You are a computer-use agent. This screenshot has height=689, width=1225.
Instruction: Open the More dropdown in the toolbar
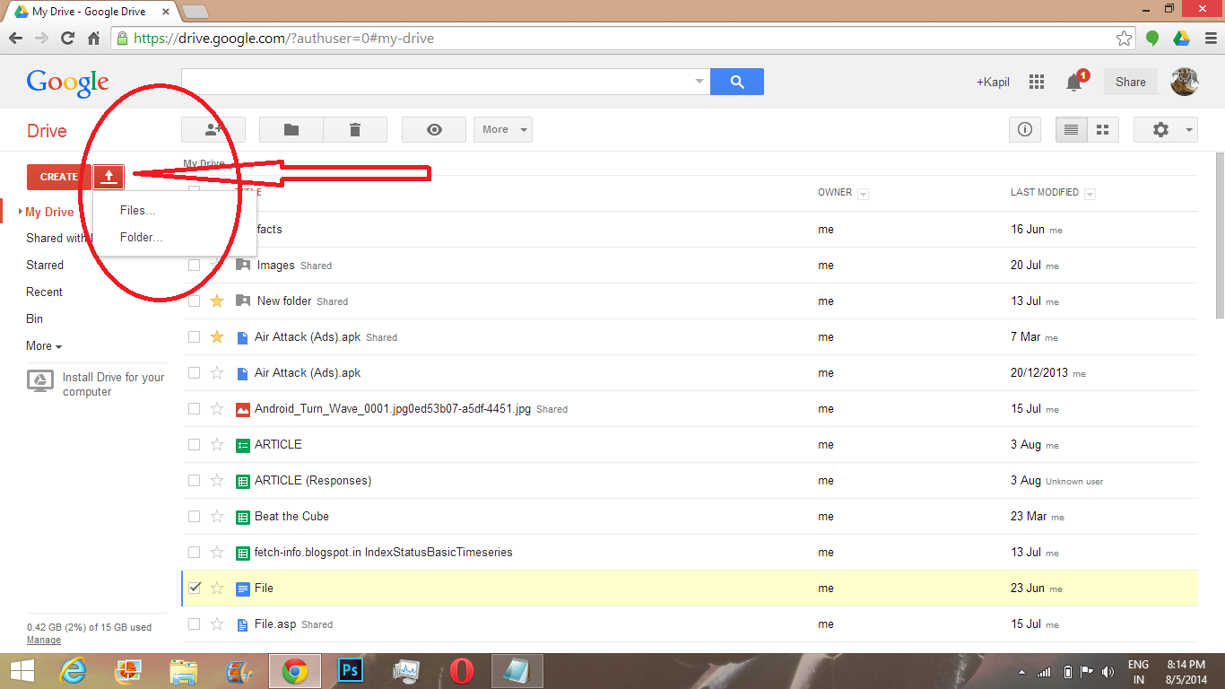click(x=502, y=129)
